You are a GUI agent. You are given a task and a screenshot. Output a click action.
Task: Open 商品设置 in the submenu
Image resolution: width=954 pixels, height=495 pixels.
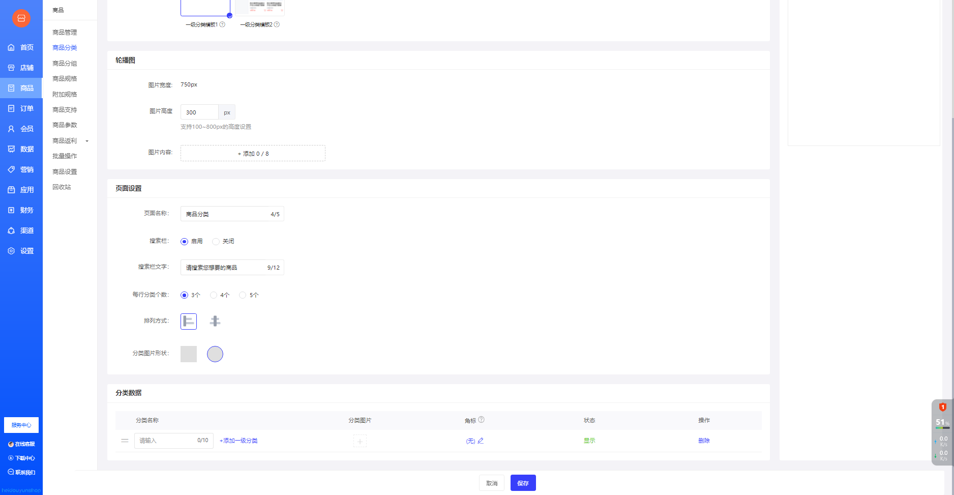click(65, 171)
